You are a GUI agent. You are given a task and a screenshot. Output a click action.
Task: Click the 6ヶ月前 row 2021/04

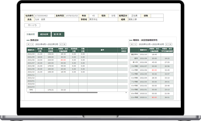[x=152, y=78]
